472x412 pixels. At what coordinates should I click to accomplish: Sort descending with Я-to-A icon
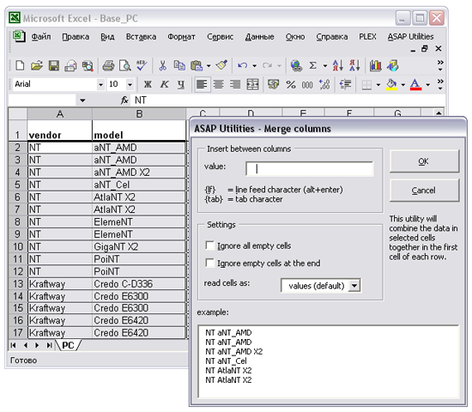354,65
